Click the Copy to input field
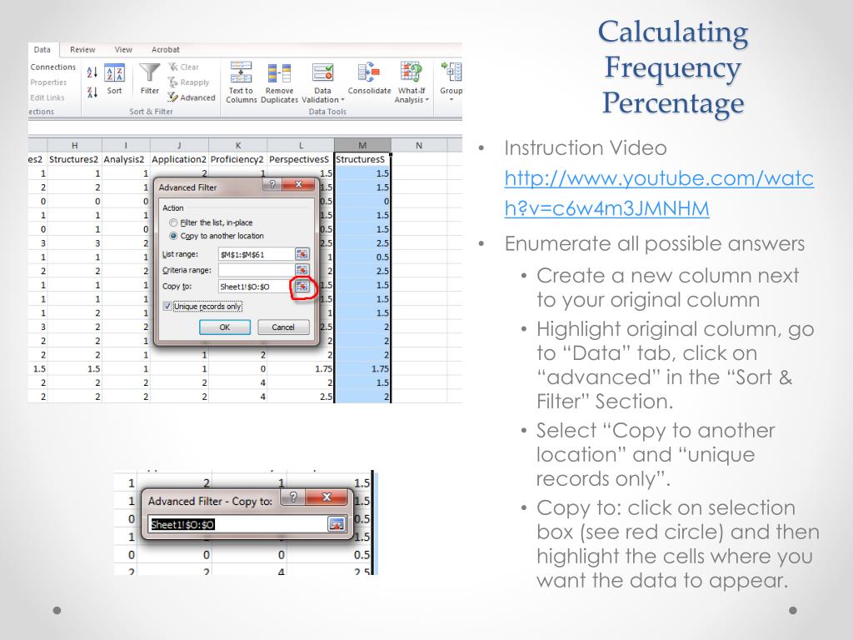Screen dimensions: 853x640 pyautogui.click(x=257, y=287)
